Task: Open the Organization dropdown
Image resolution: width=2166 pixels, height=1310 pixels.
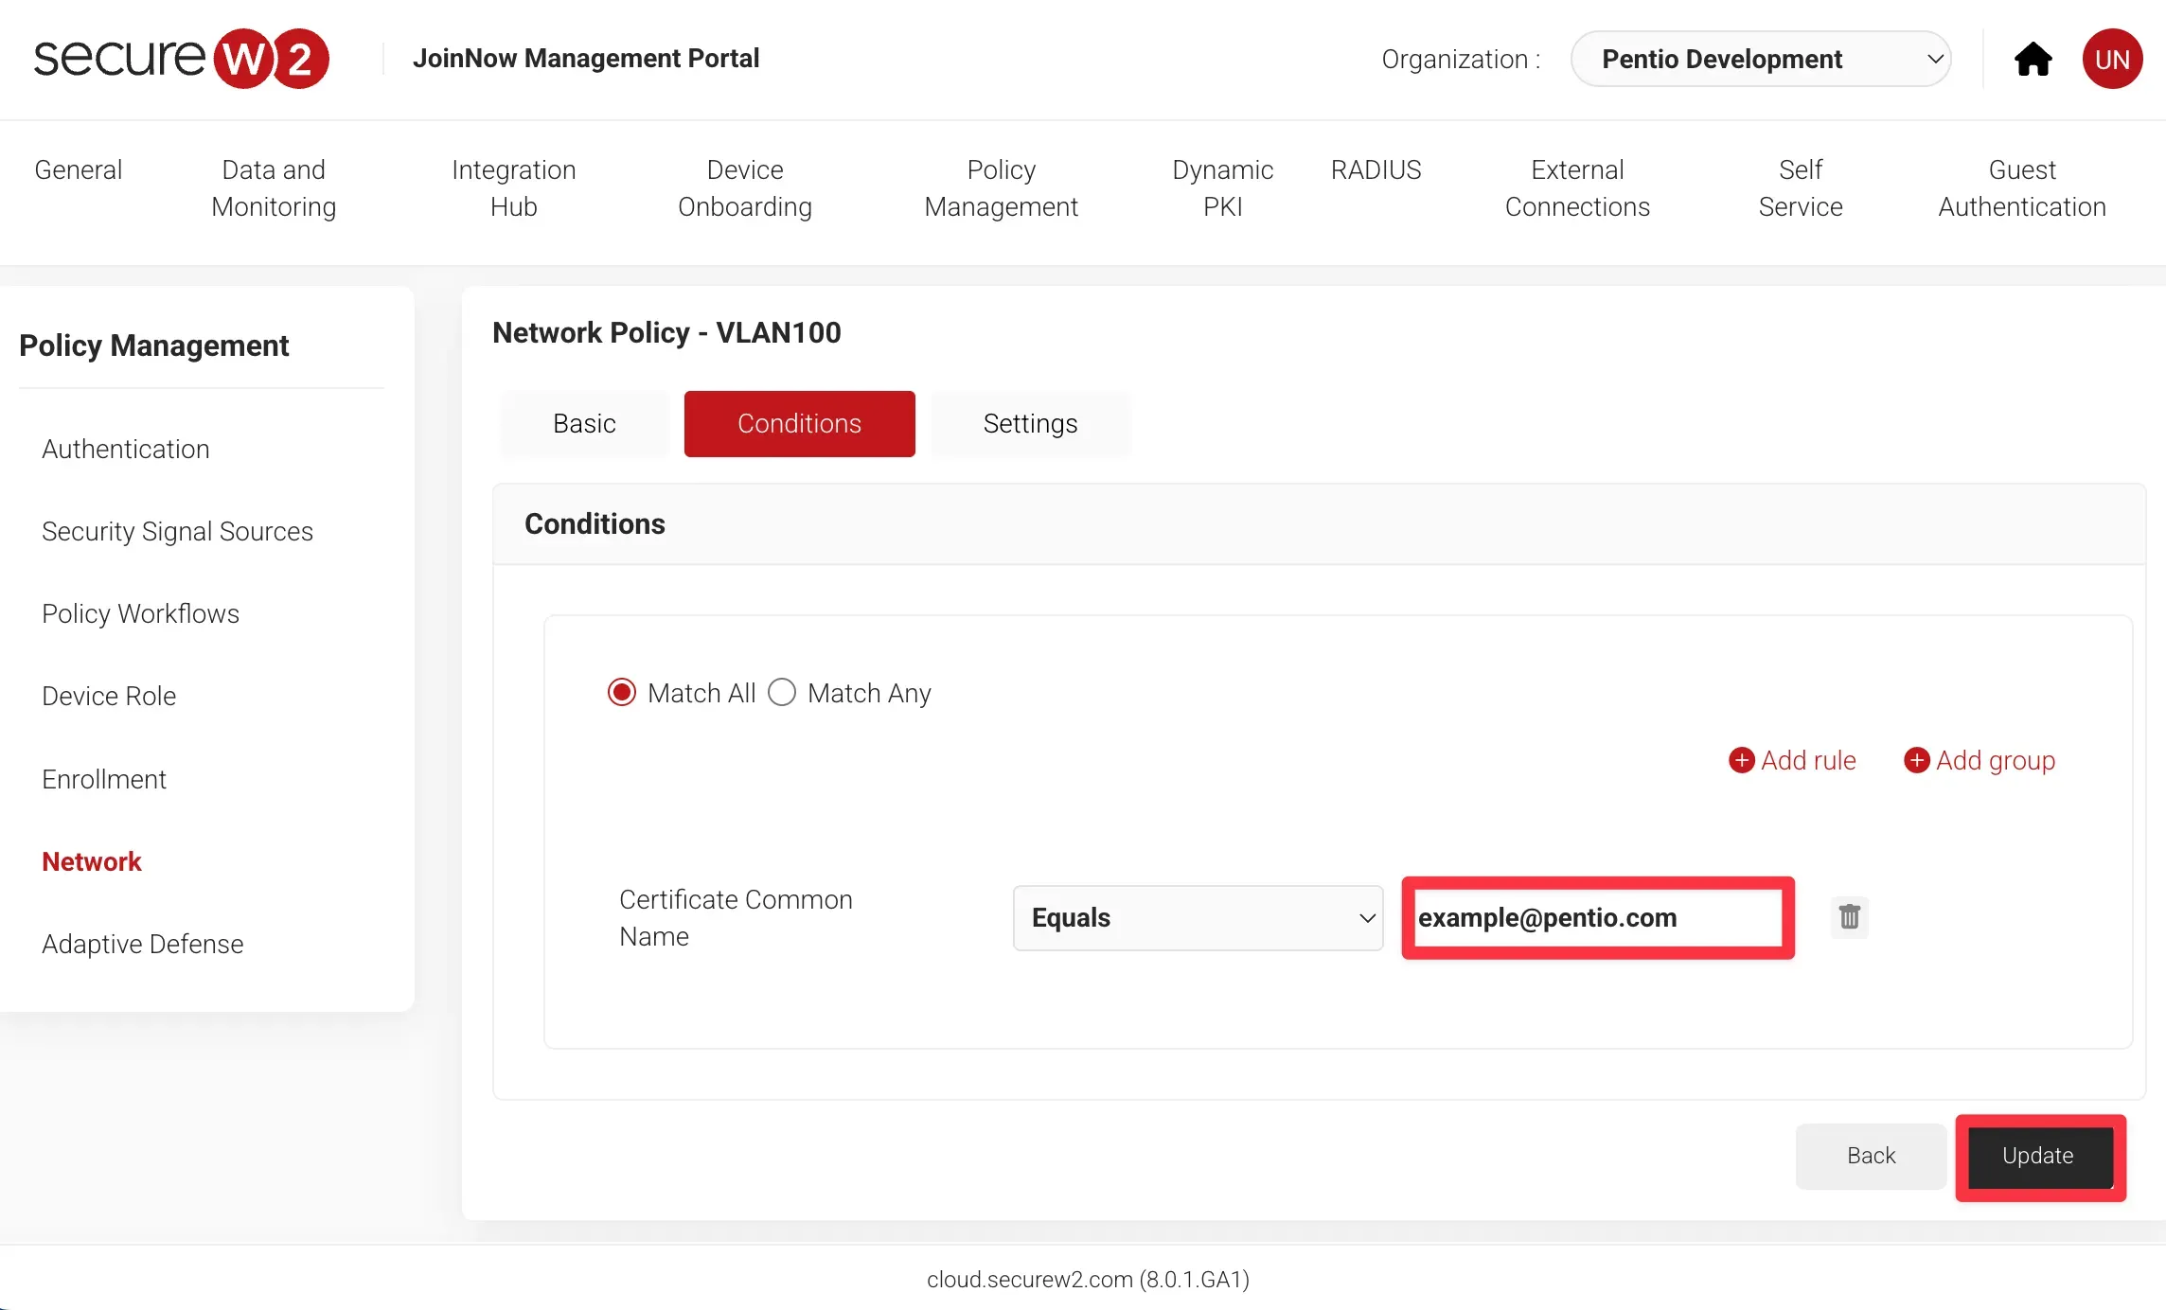Action: coord(1760,59)
